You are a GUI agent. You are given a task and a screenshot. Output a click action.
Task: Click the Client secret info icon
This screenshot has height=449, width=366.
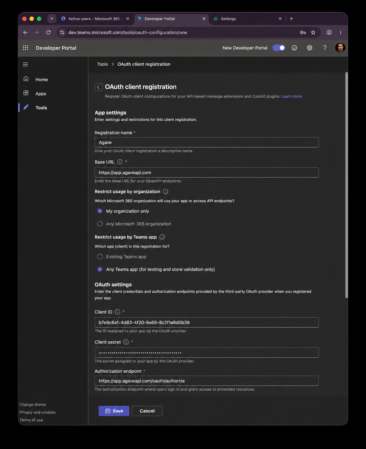pos(126,342)
